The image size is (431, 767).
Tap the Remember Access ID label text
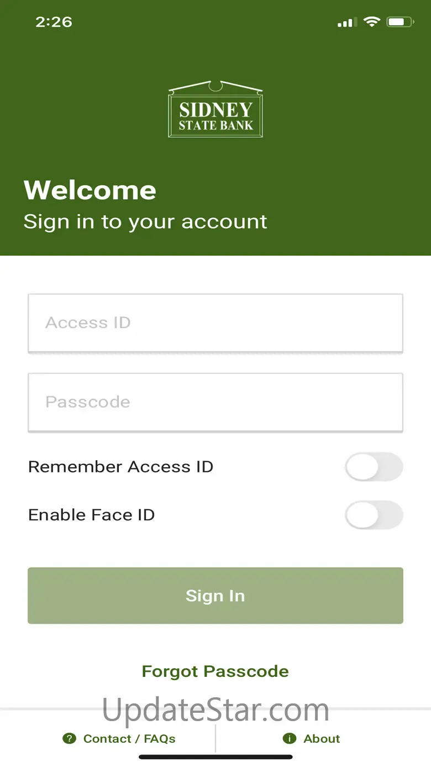tap(120, 467)
